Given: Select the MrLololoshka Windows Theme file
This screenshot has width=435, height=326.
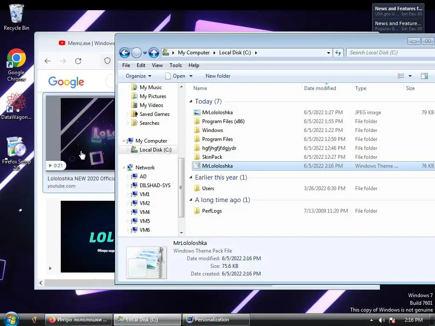Looking at the screenshot, I should [x=313, y=166].
